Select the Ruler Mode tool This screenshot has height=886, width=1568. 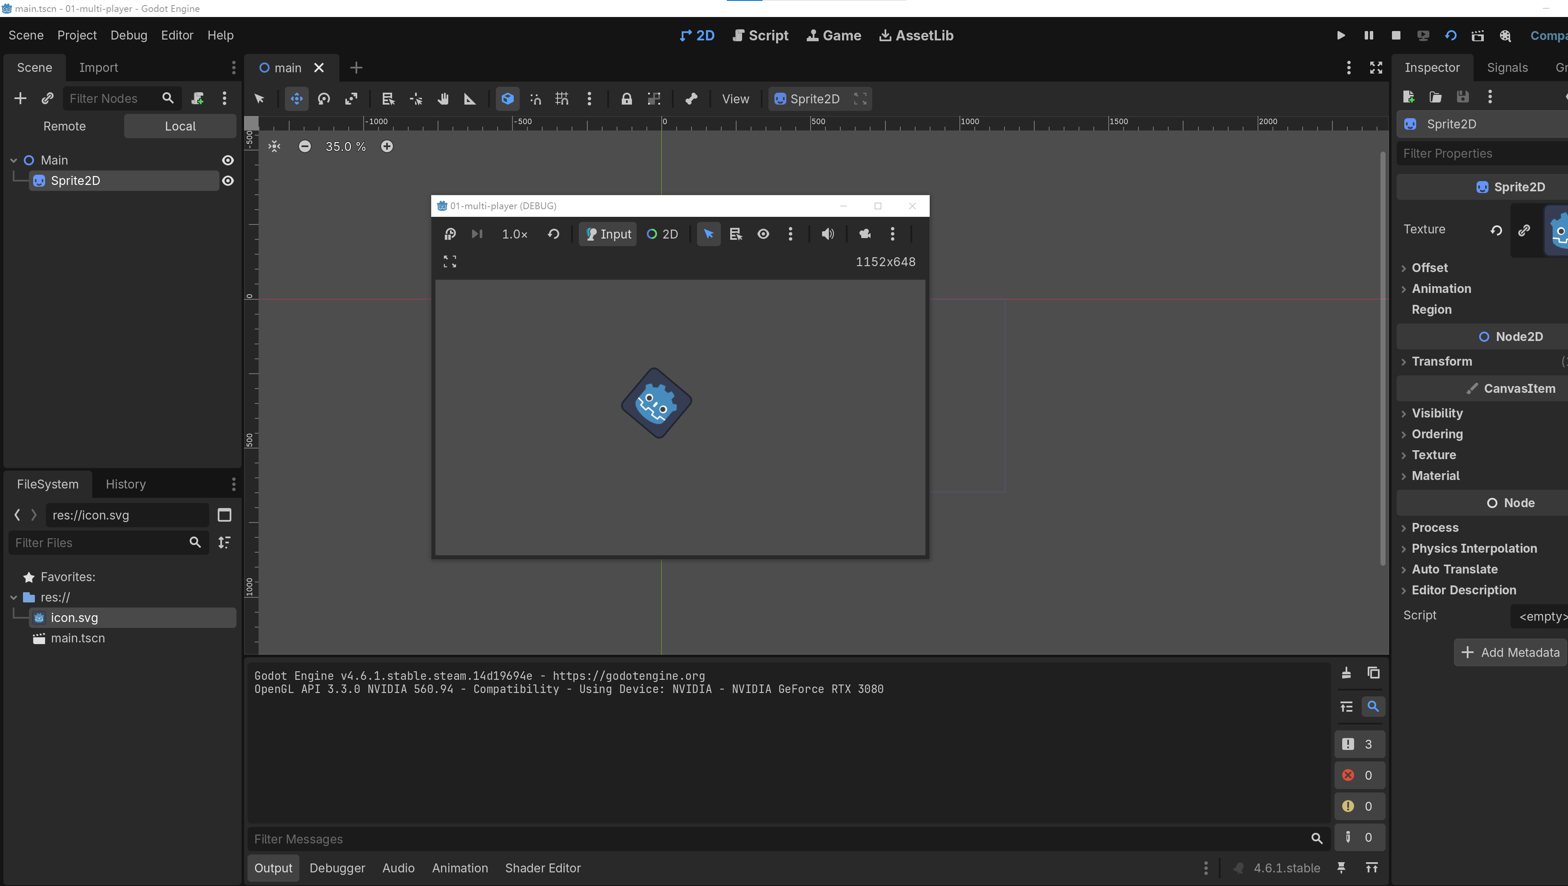click(470, 99)
